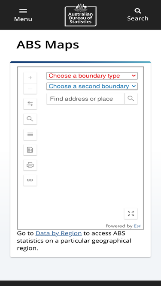The width and height of the screenshot is (161, 286).
Task: Open the share link tool
Action: pos(30,180)
